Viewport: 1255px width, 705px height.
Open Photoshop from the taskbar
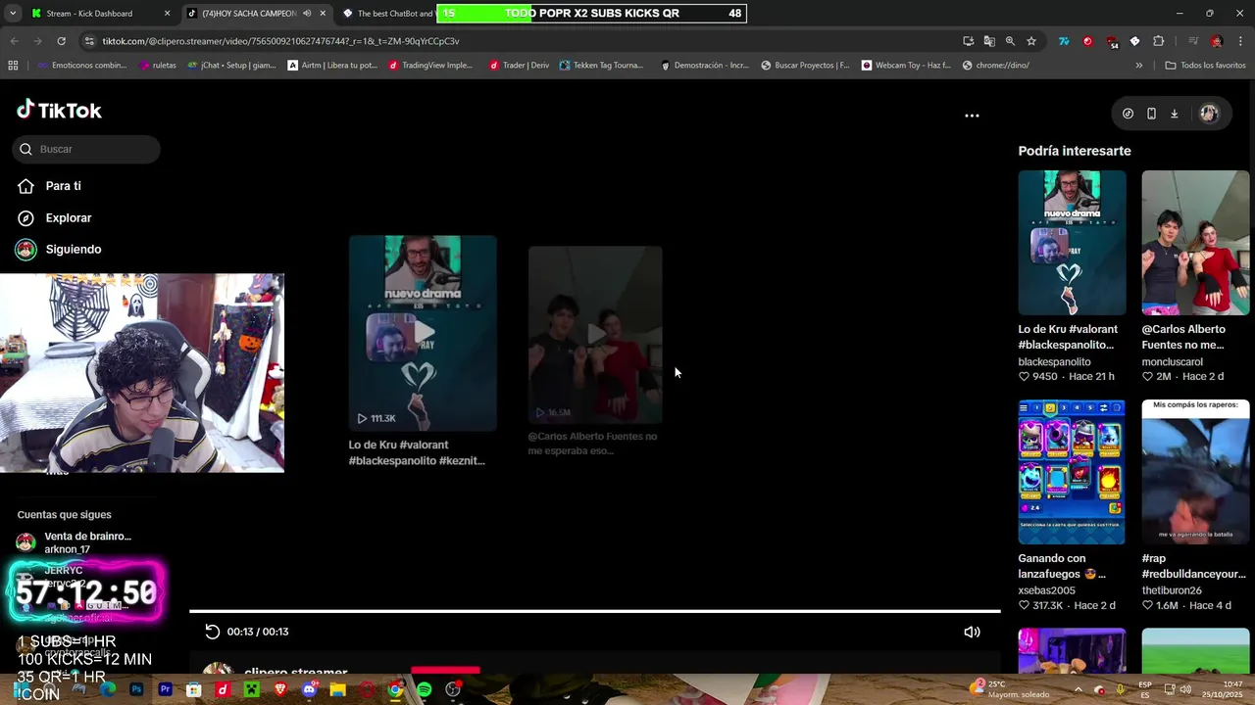pyautogui.click(x=136, y=689)
